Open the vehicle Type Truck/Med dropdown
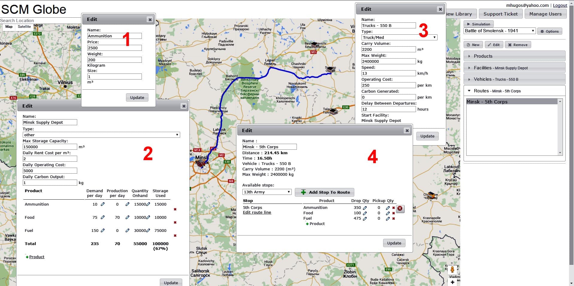 pyautogui.click(x=400, y=37)
